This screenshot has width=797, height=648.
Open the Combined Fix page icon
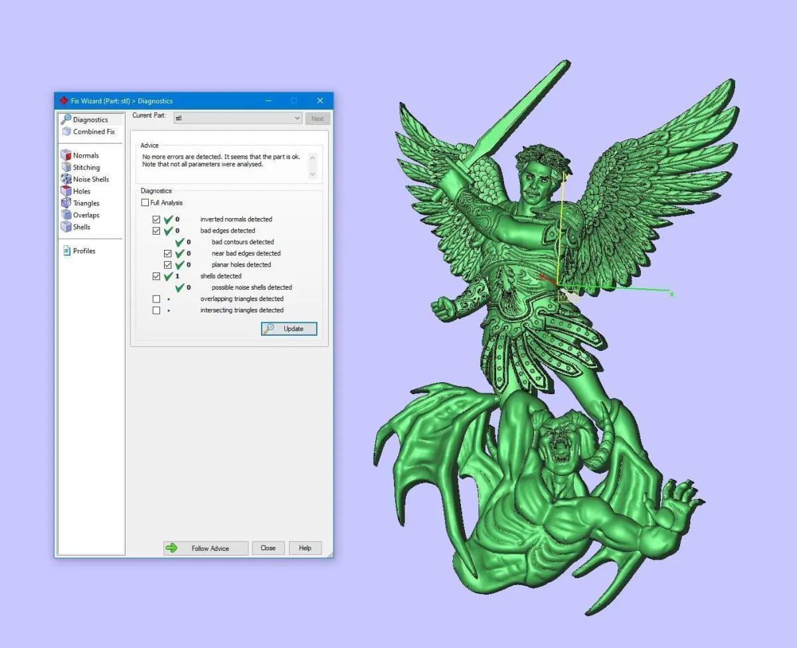66,132
